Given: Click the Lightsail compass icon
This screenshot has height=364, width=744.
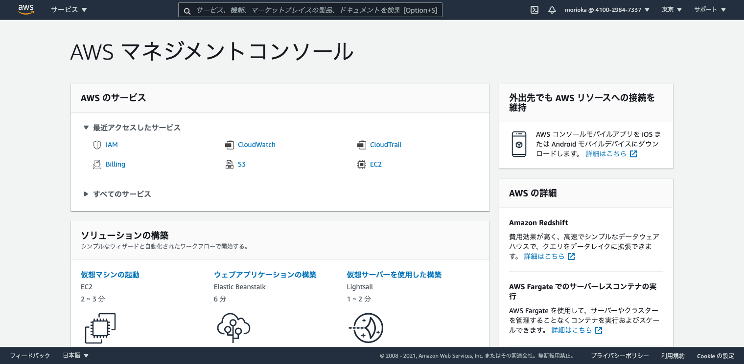Looking at the screenshot, I should tap(366, 328).
